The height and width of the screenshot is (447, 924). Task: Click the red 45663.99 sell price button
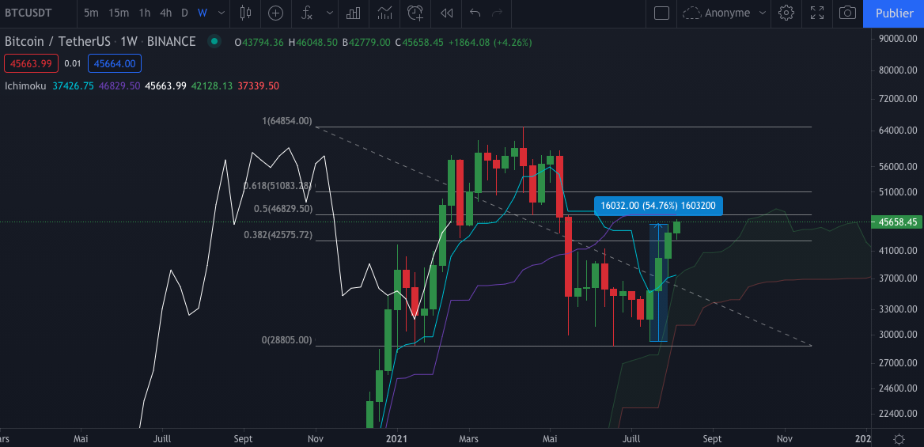[x=30, y=64]
